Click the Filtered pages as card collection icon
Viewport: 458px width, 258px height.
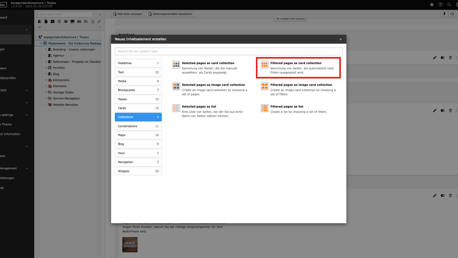pos(265,65)
